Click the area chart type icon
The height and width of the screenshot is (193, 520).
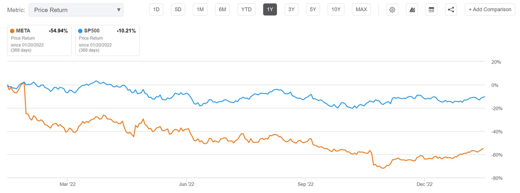(412, 10)
